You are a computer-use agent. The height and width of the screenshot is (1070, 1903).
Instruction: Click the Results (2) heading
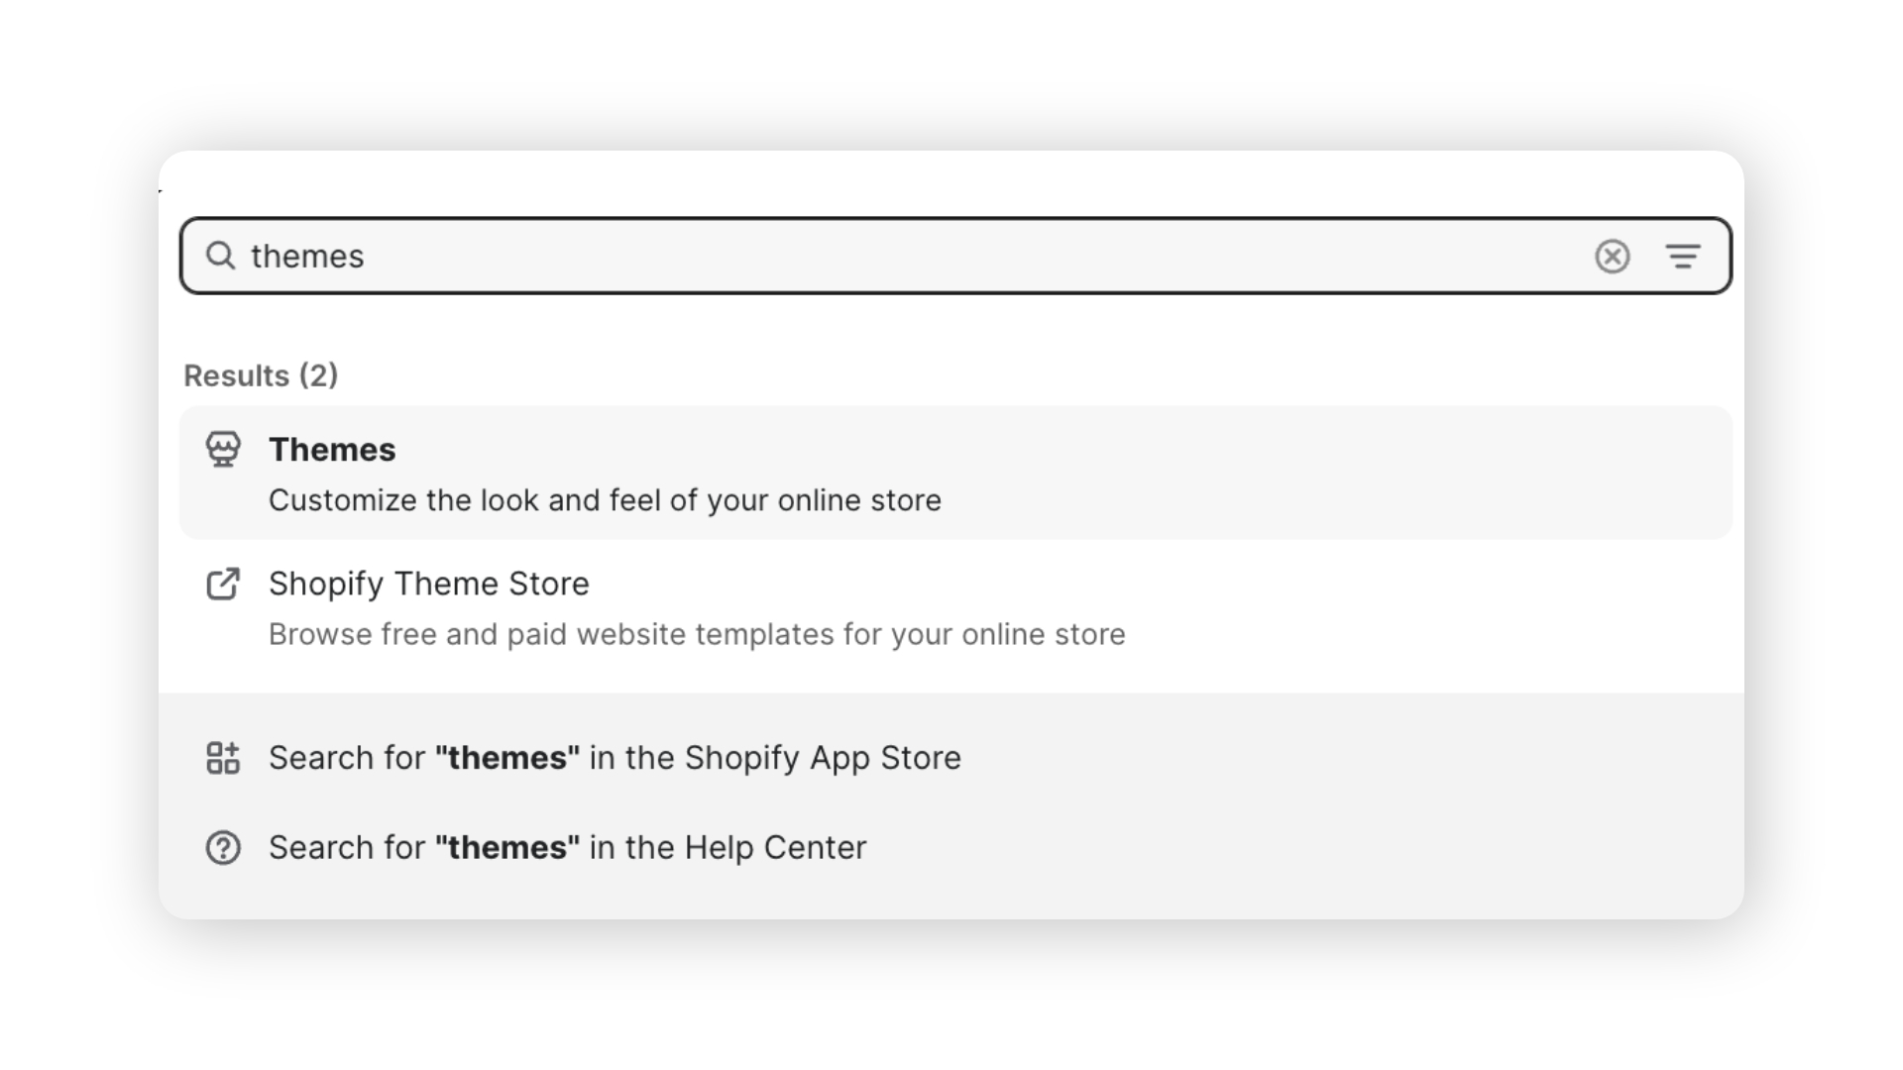(261, 375)
